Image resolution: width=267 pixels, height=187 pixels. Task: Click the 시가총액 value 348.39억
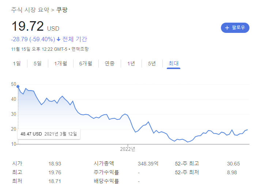(148, 164)
